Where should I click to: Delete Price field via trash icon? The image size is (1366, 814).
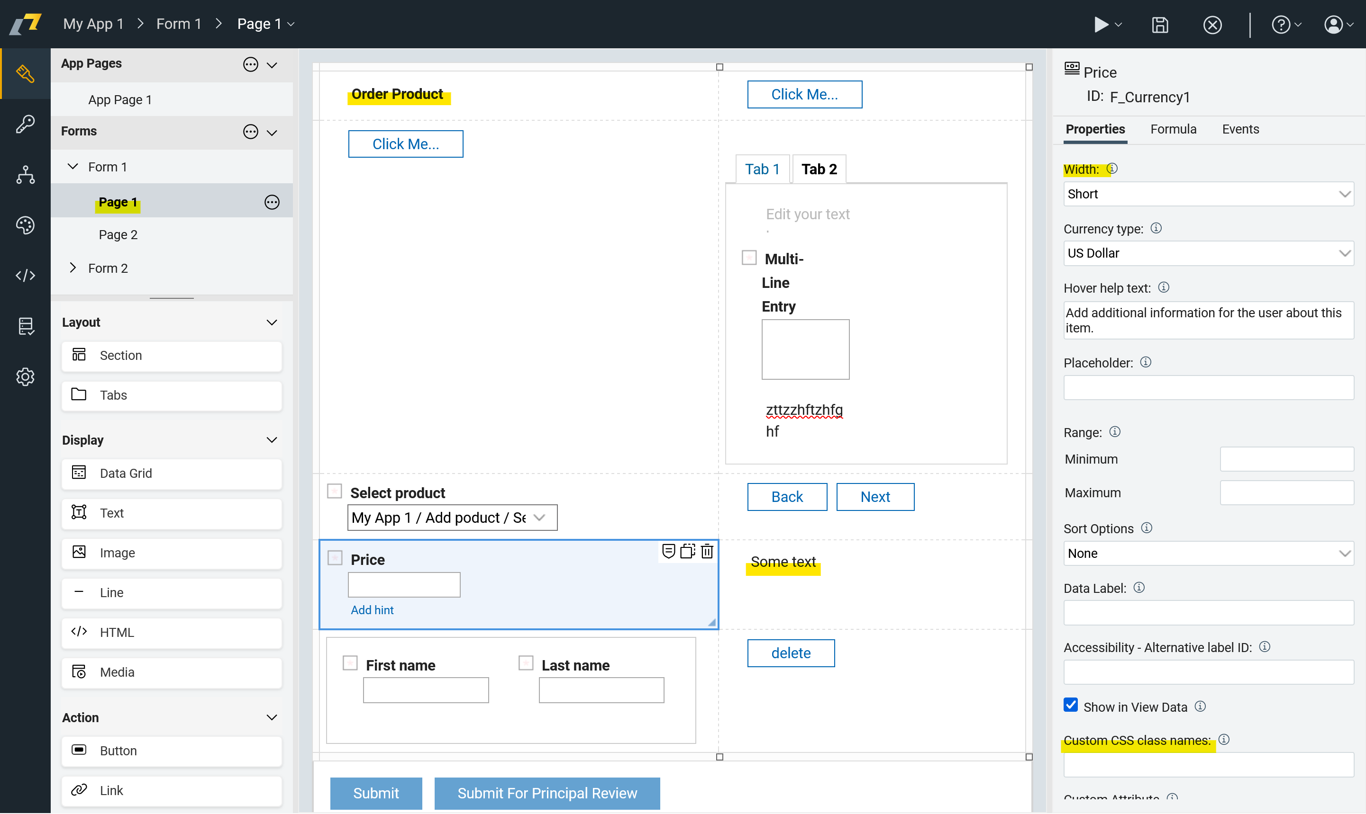(707, 551)
